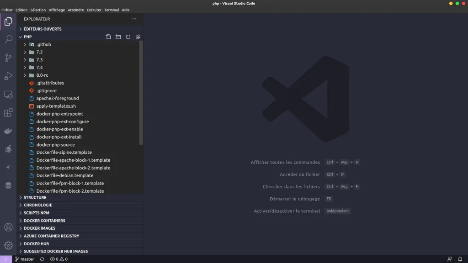Click the New Folder icon in explorer
The height and width of the screenshot is (263, 468).
click(118, 37)
